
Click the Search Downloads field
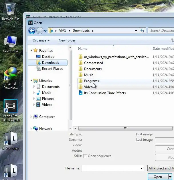coord(161,31)
